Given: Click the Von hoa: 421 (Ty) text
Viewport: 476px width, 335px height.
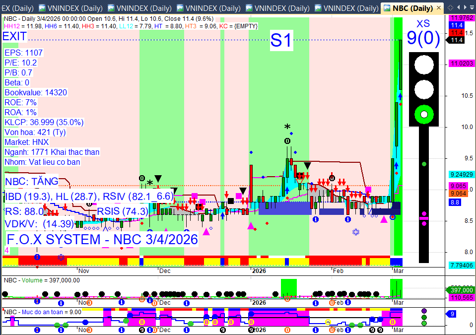Looking at the screenshot, I should (35, 133).
